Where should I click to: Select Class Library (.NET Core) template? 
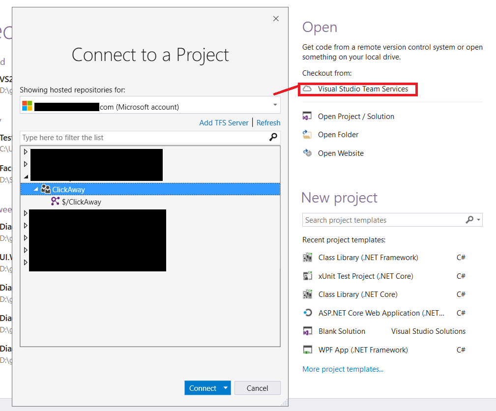click(358, 294)
